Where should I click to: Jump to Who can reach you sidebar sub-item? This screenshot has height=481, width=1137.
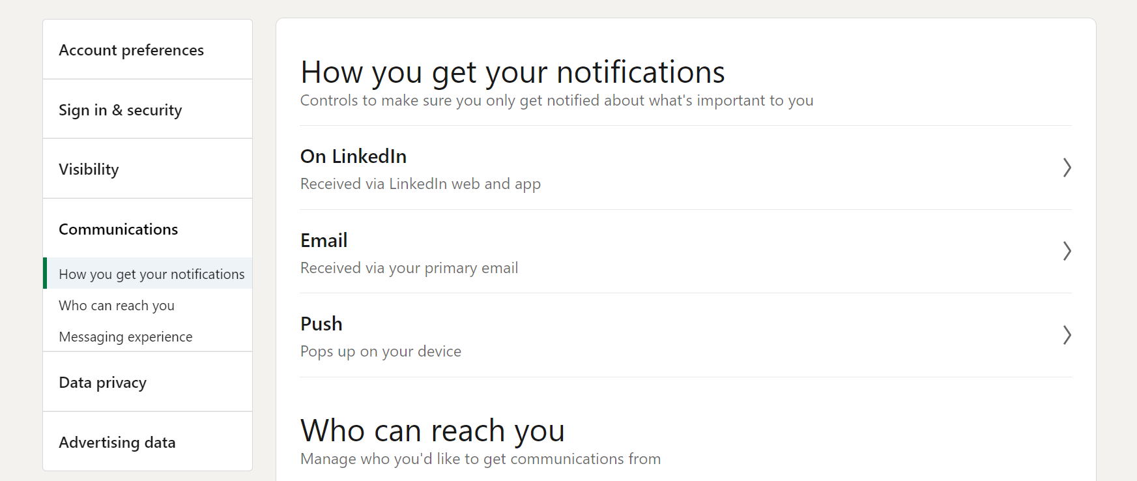(x=117, y=306)
